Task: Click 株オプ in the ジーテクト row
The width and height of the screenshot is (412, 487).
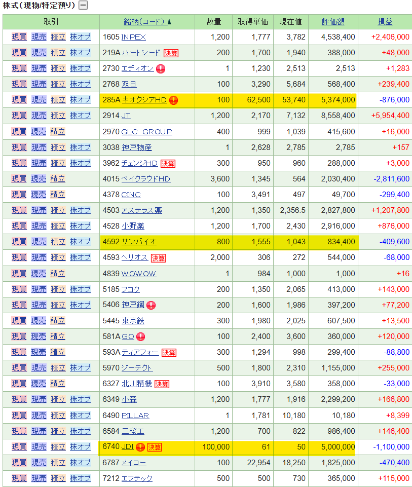Action: (x=81, y=368)
